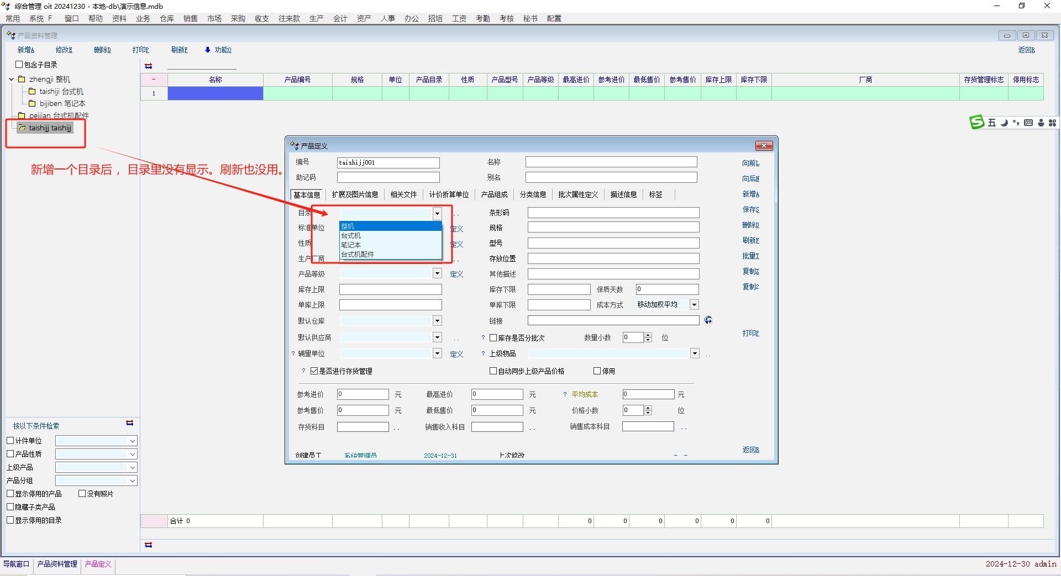1061x576 pixels.
Task: Click the 保存 button in product dialog
Action: tap(750, 210)
